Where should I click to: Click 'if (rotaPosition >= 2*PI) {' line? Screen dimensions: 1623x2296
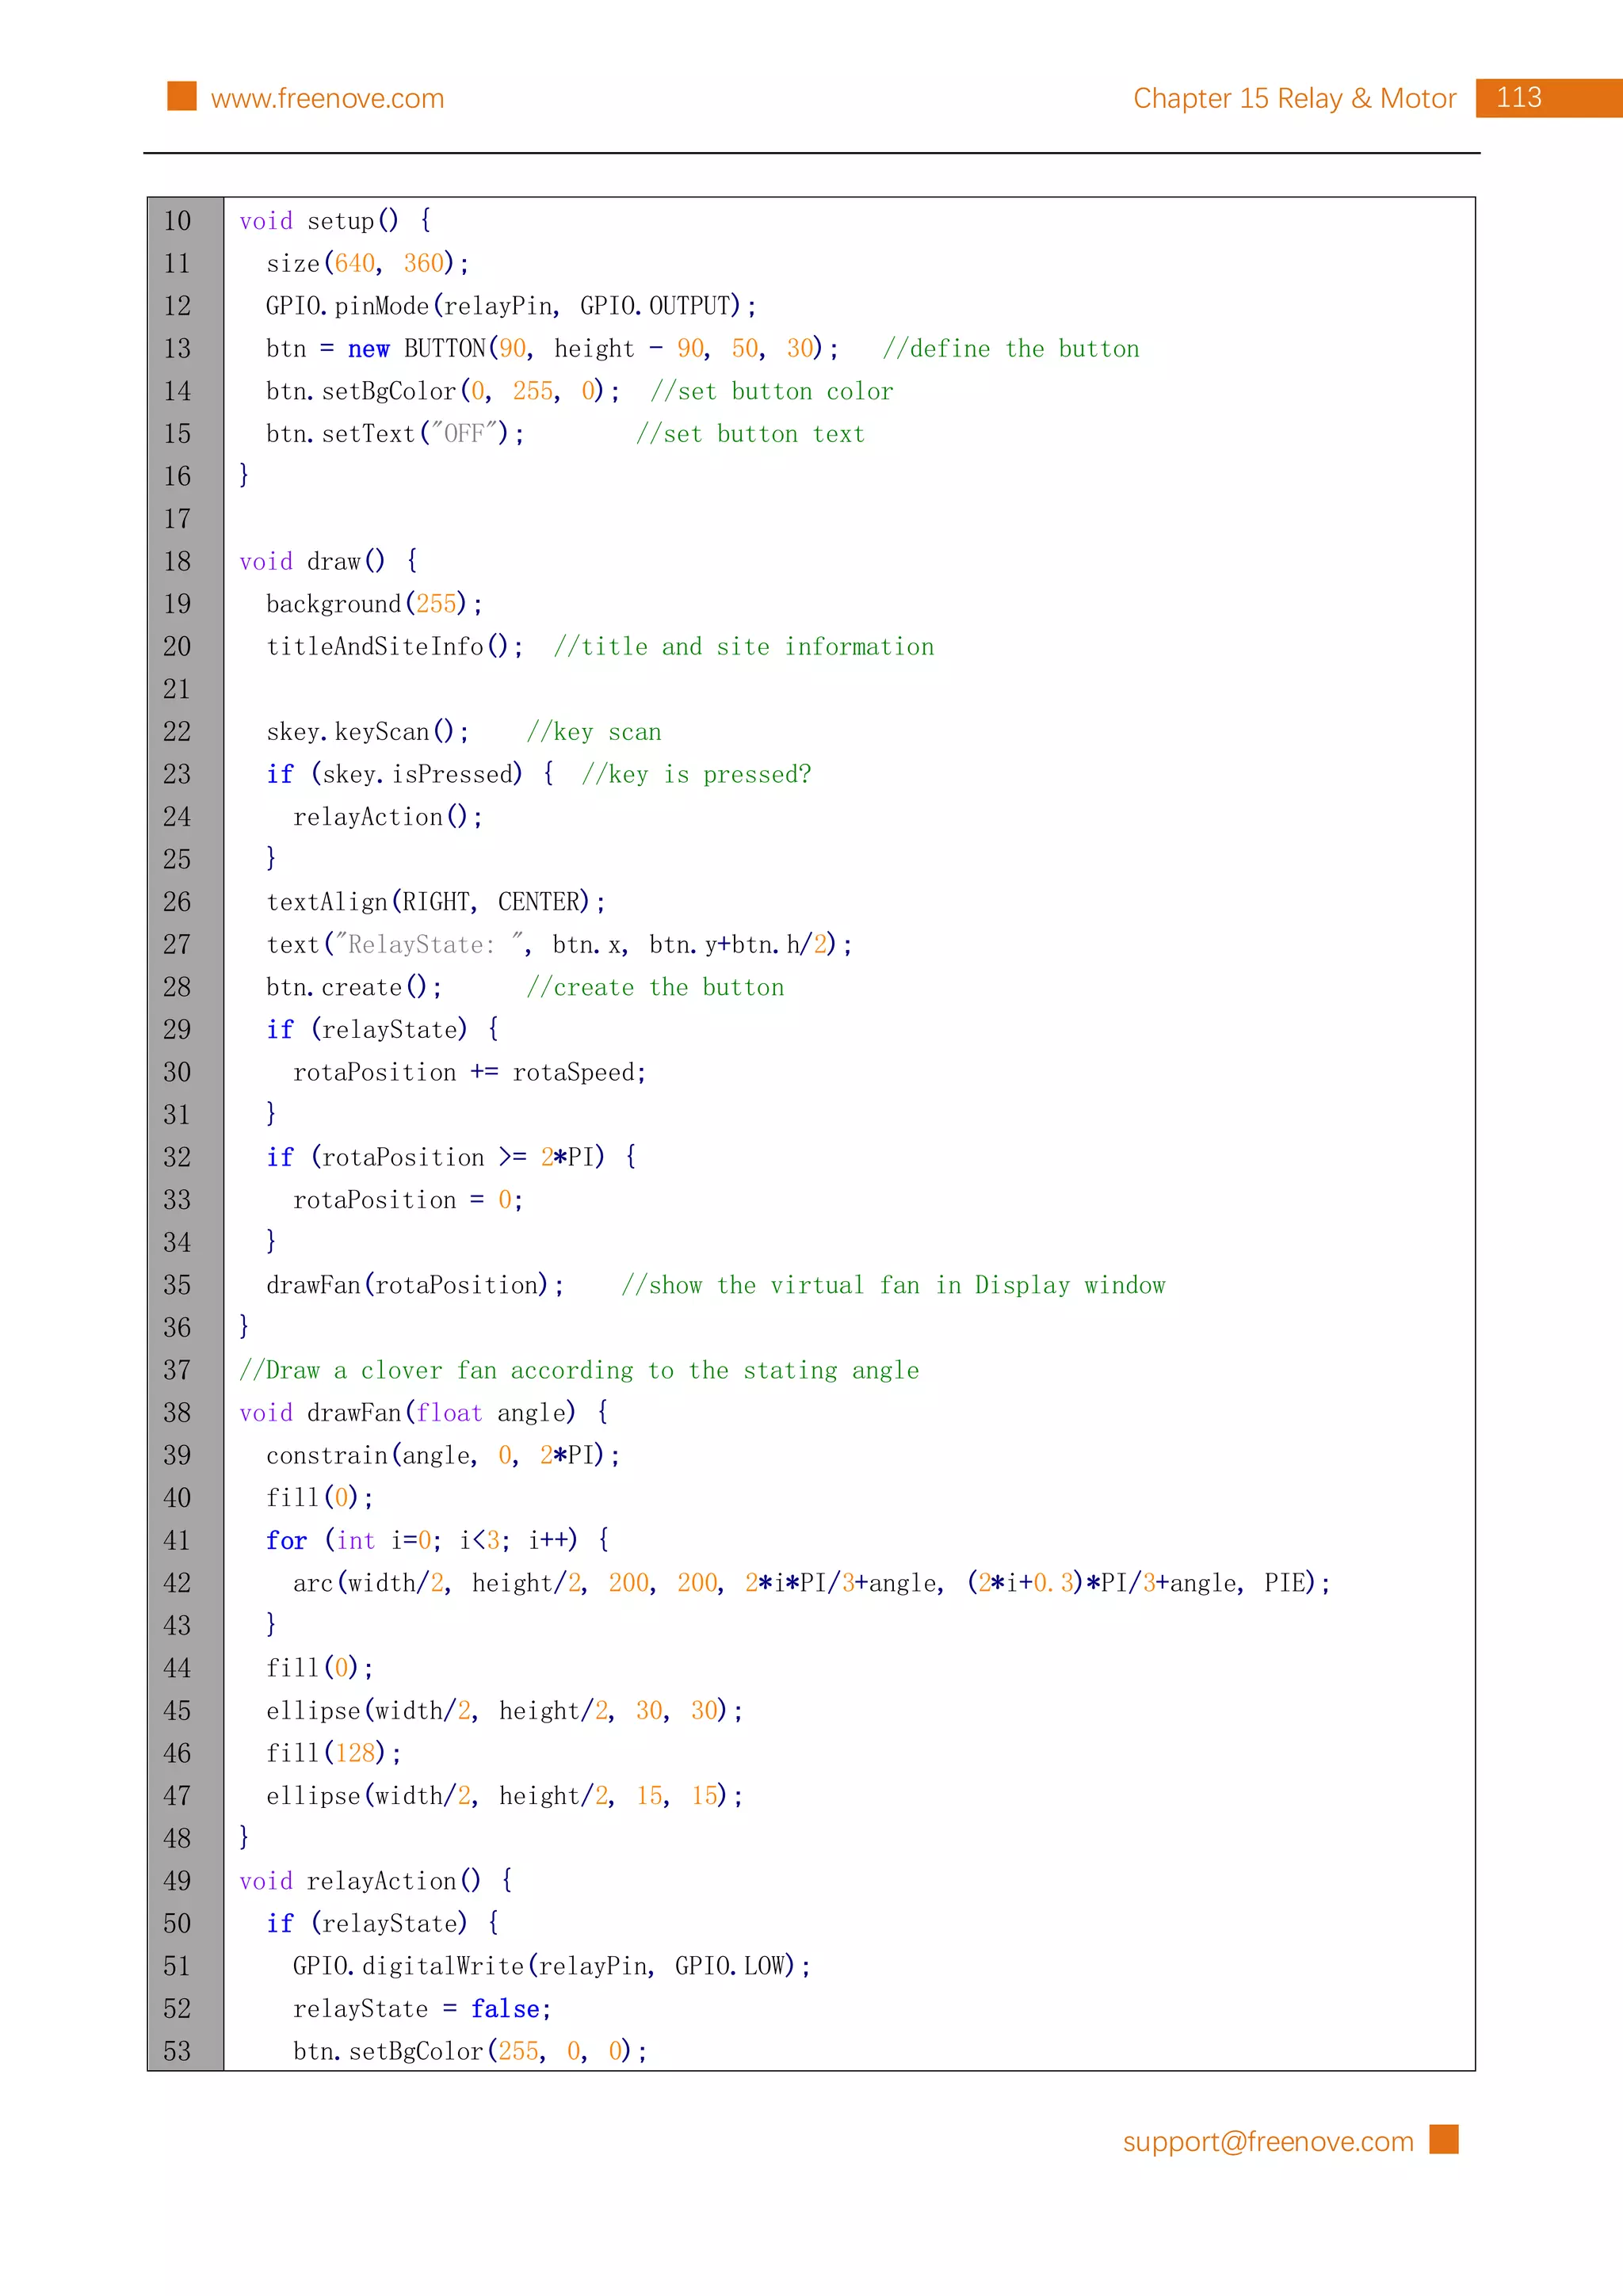(451, 1157)
